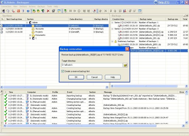The image size is (189, 136).
Task: Click the blue globe help toolbar icon
Action: point(28,11)
